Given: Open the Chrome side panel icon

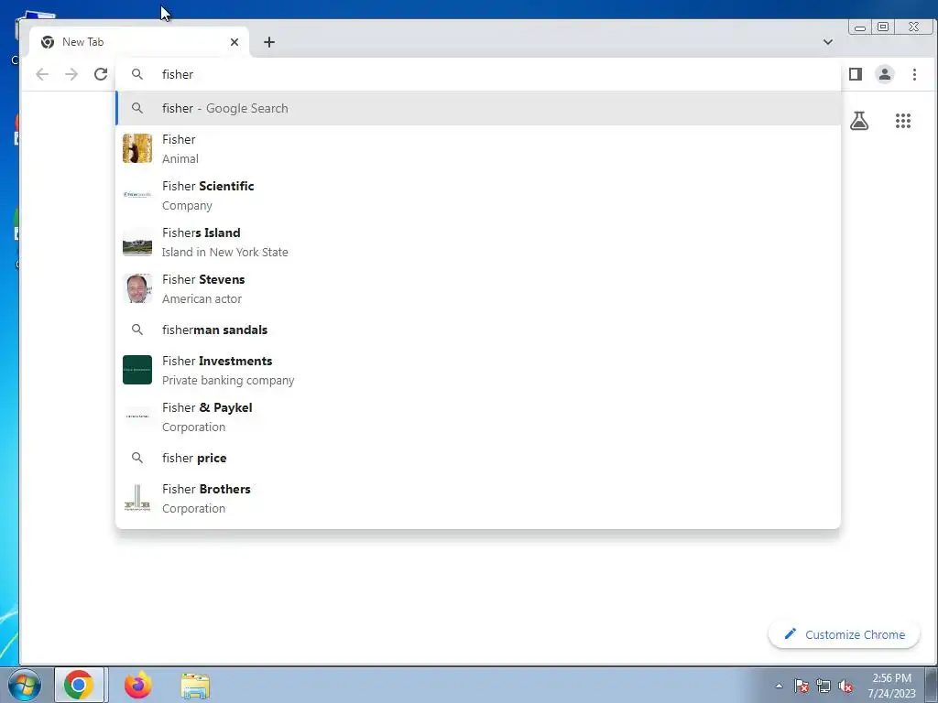Looking at the screenshot, I should point(856,74).
